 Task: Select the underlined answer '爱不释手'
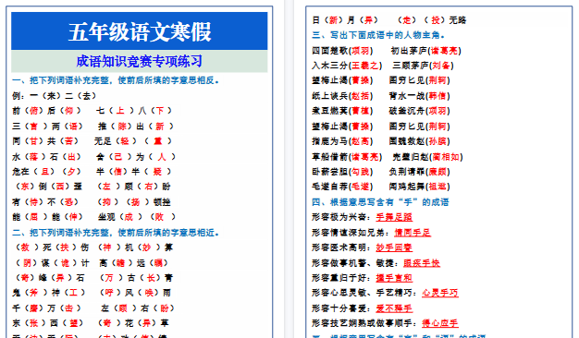pyautogui.click(x=394, y=308)
